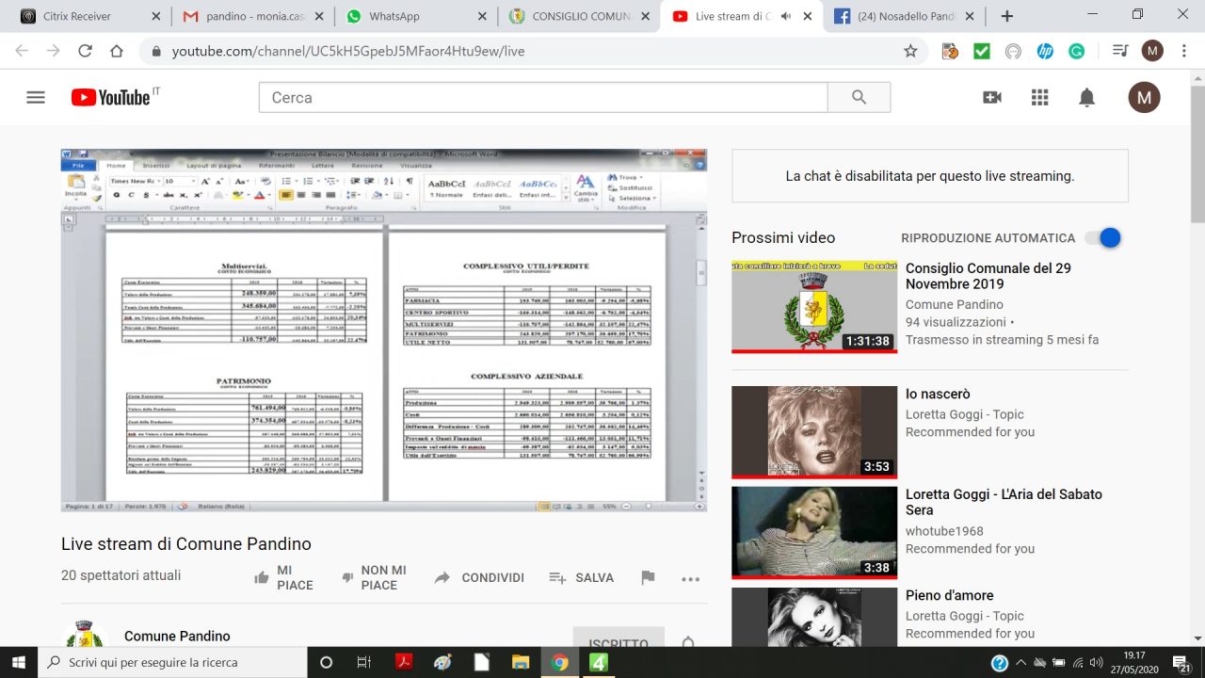Image resolution: width=1205 pixels, height=678 pixels.
Task: Open Consiglio Comunale 29 Novembre 2019 thumbnail
Action: click(814, 307)
